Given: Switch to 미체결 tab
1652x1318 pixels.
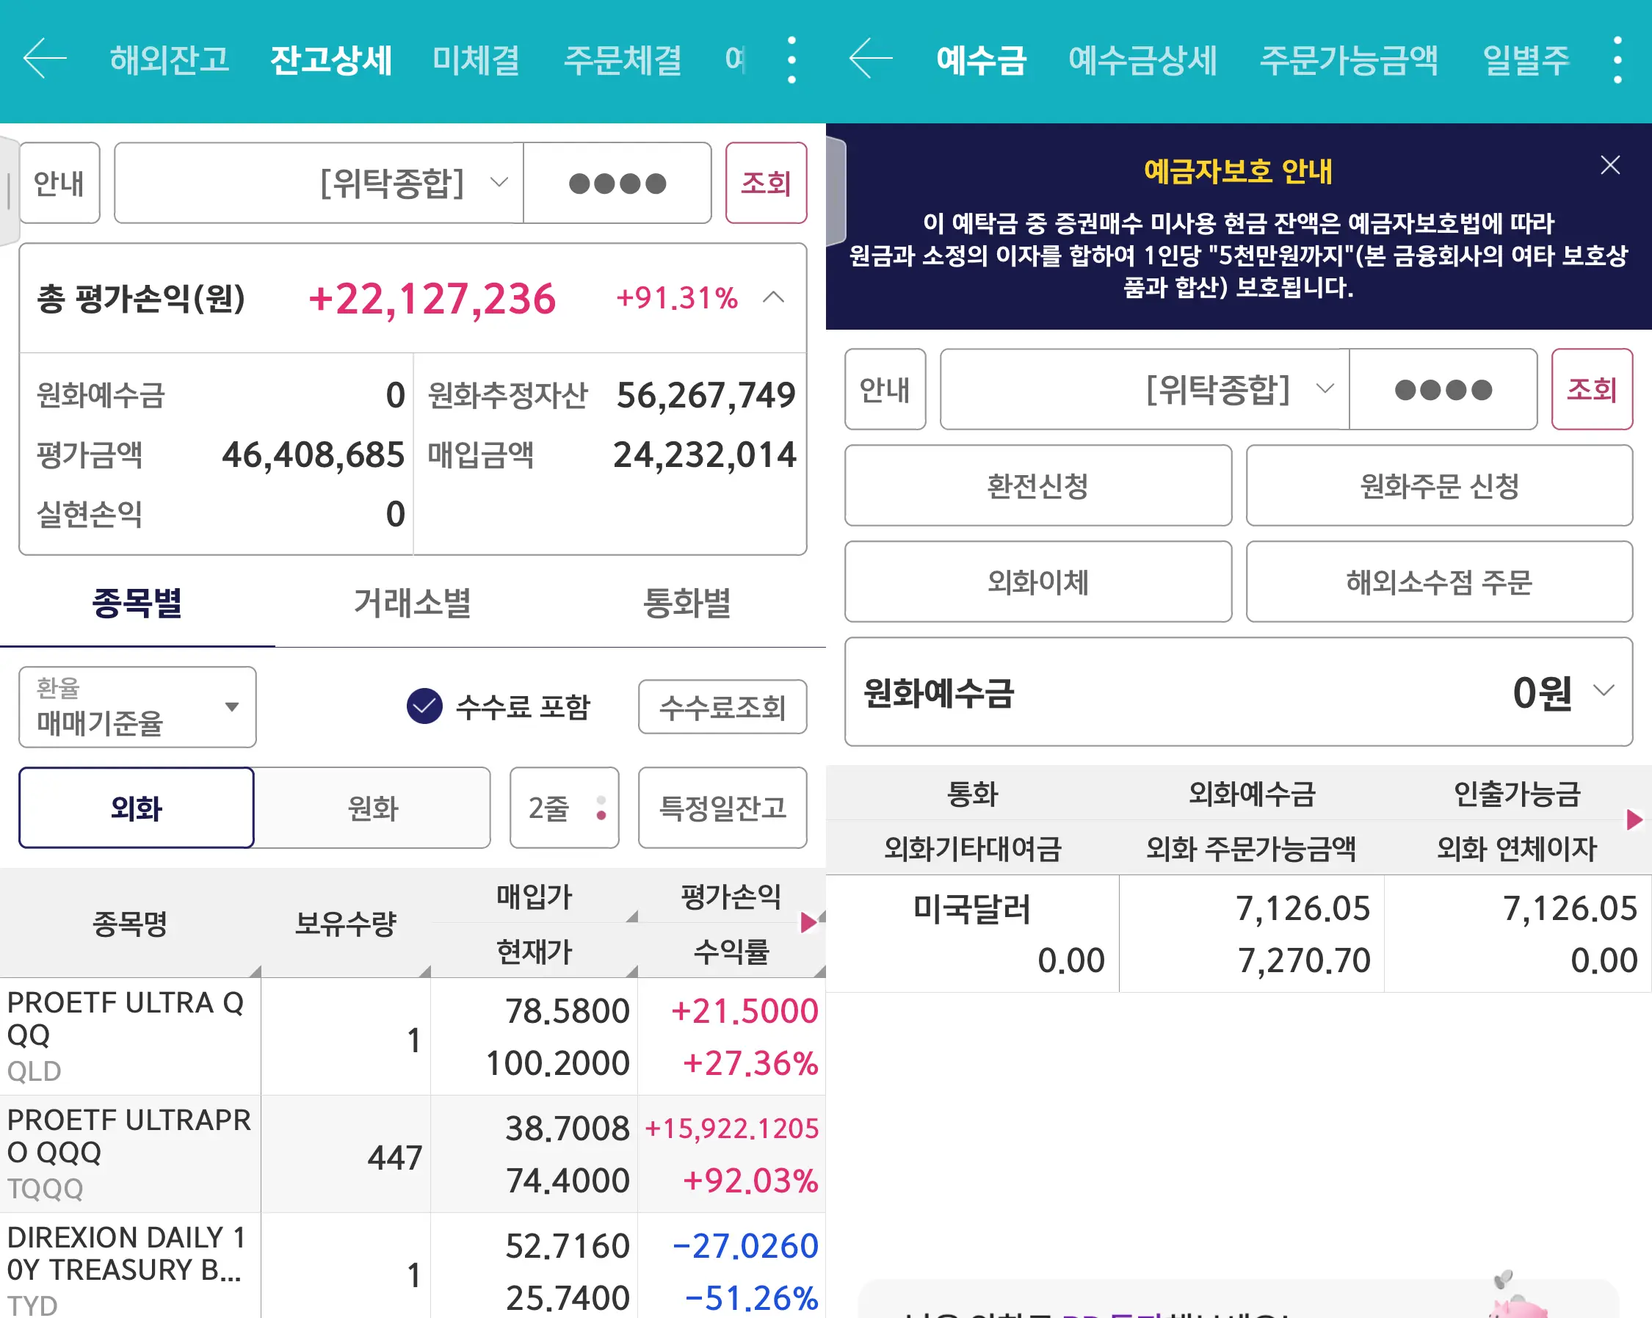Looking at the screenshot, I should (476, 59).
